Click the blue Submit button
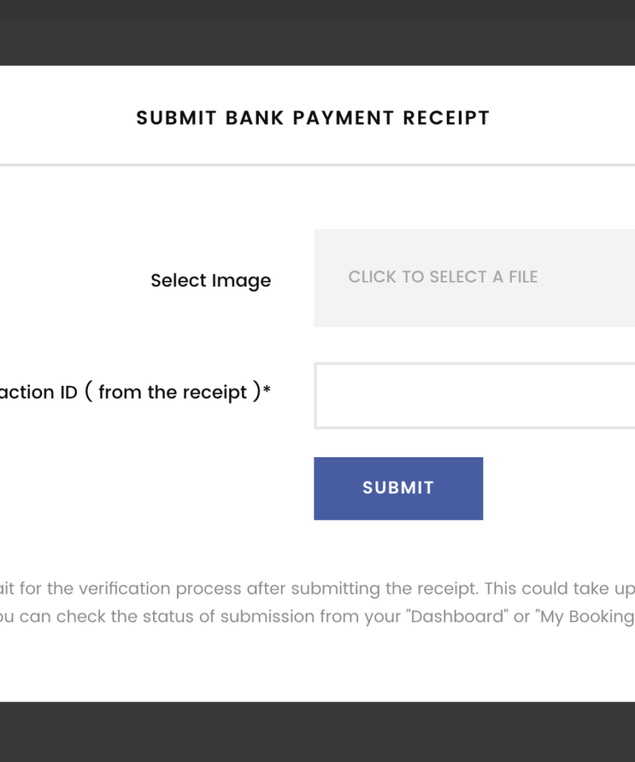 point(398,488)
